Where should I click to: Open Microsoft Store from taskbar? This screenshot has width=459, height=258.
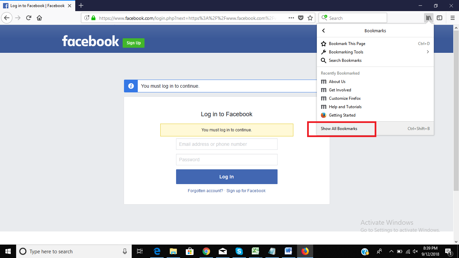190,251
